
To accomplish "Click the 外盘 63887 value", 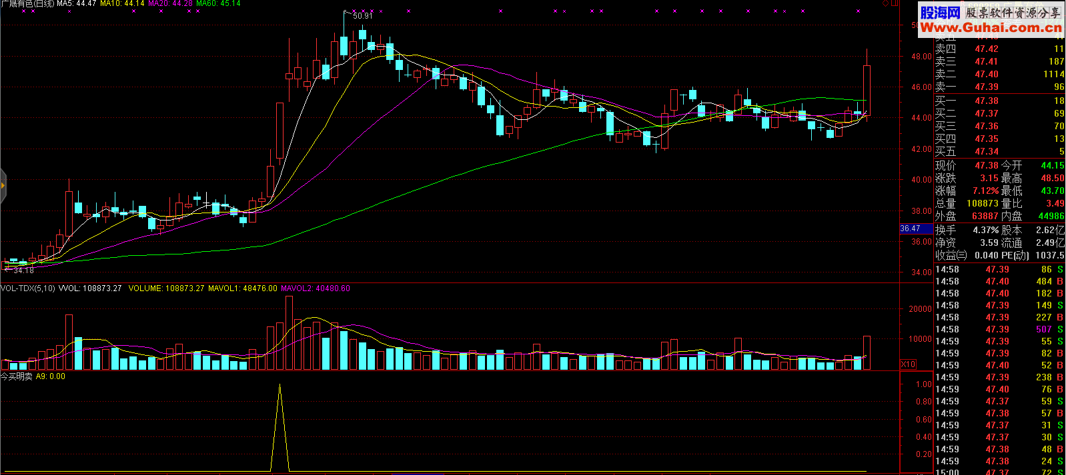I will coord(985,216).
